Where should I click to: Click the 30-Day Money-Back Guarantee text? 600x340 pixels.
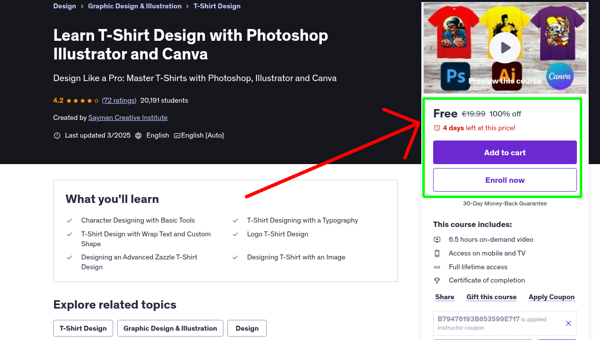tap(505, 203)
